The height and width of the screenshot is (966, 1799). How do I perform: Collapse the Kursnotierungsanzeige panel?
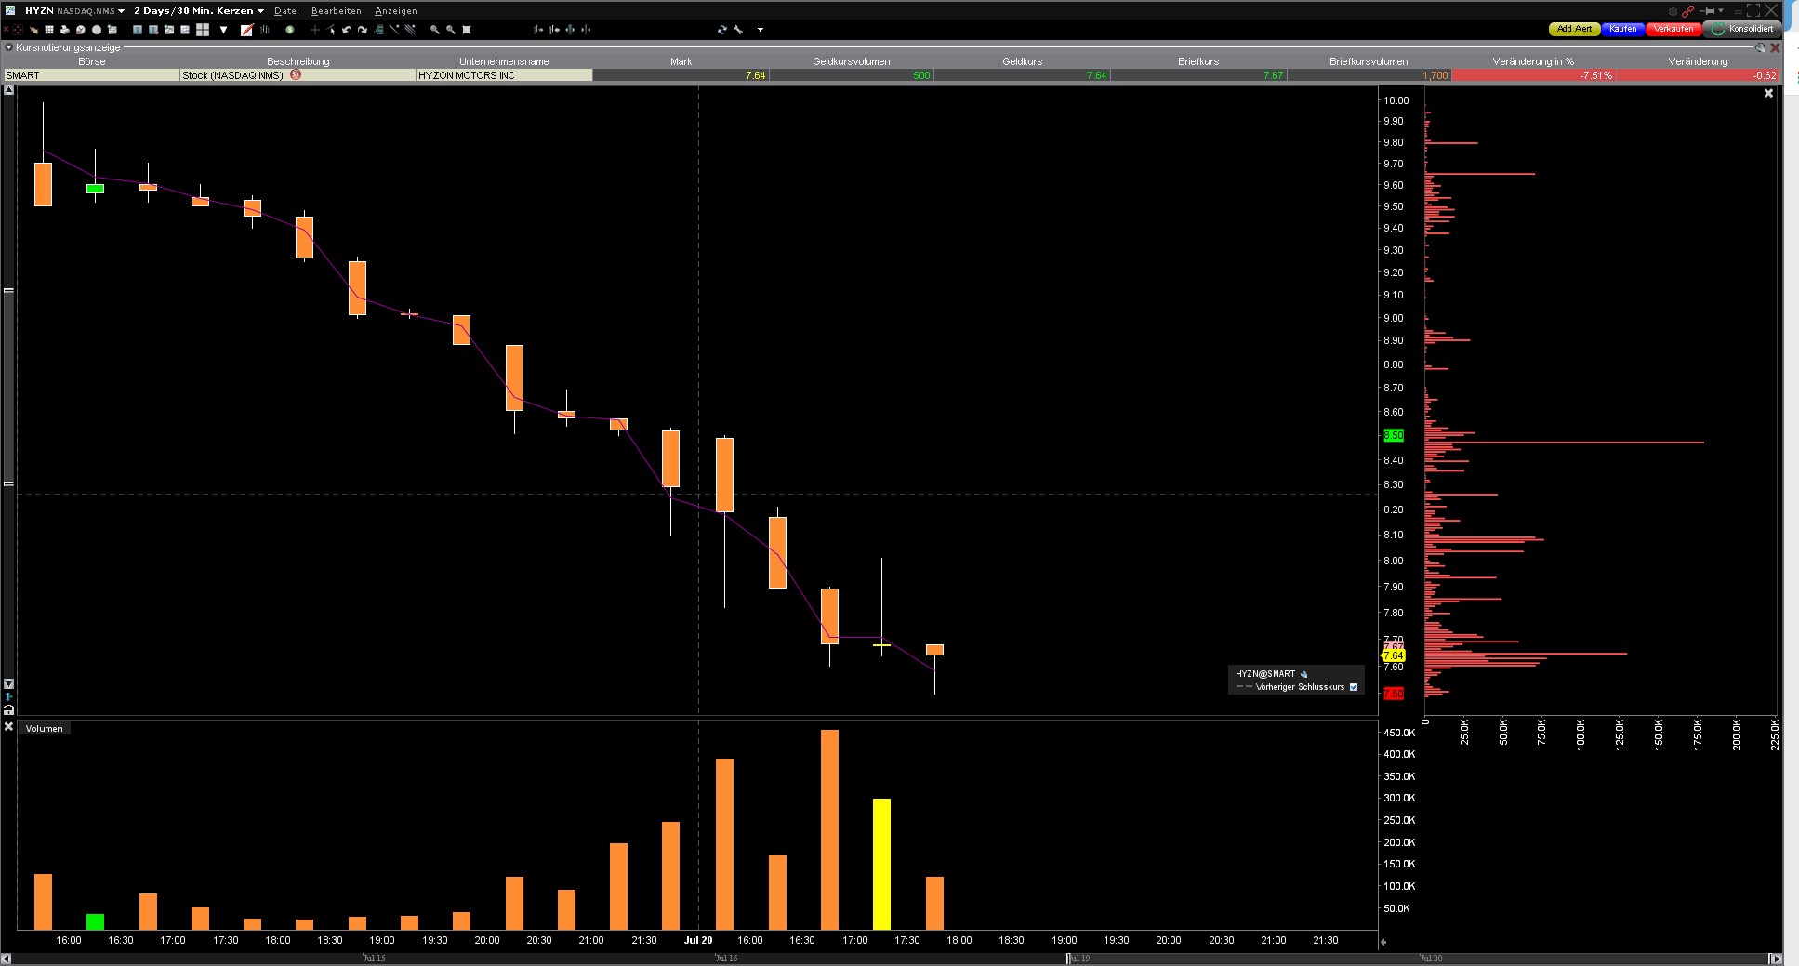coord(9,47)
